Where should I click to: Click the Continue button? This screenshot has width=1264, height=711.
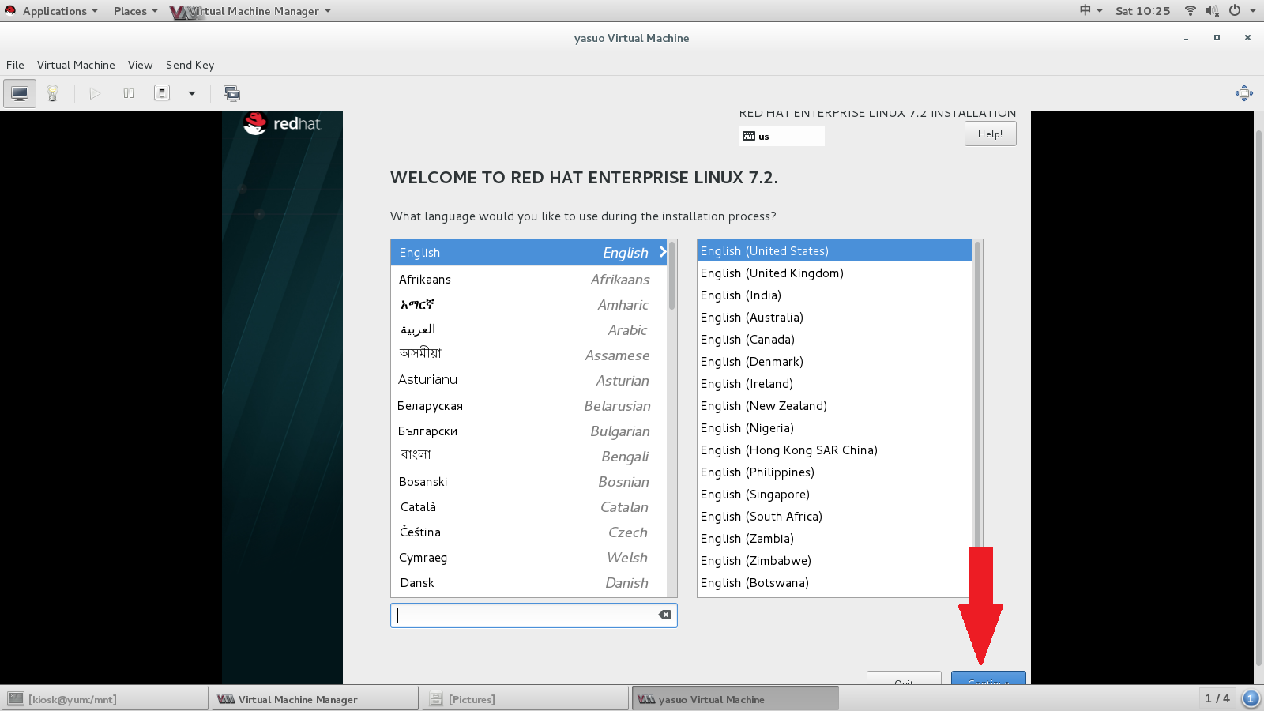point(988,679)
